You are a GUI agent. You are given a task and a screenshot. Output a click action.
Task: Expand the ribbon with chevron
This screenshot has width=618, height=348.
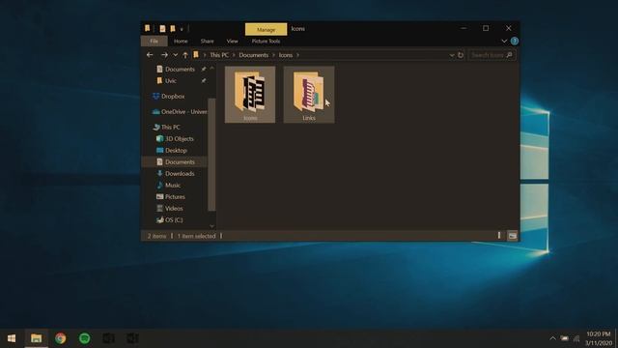coord(504,41)
